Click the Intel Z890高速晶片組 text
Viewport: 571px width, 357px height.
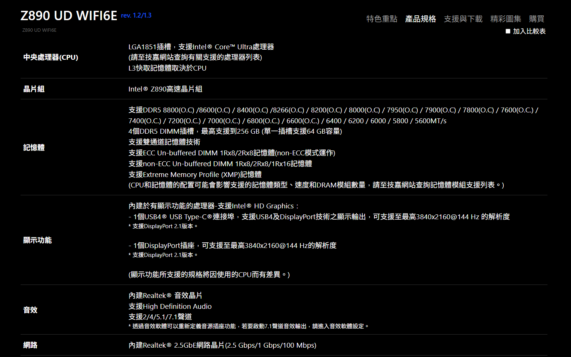[165, 89]
